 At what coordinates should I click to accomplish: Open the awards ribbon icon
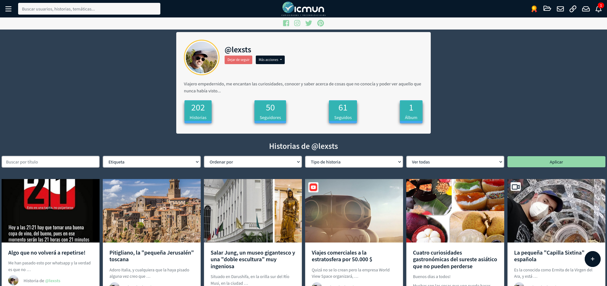click(534, 9)
